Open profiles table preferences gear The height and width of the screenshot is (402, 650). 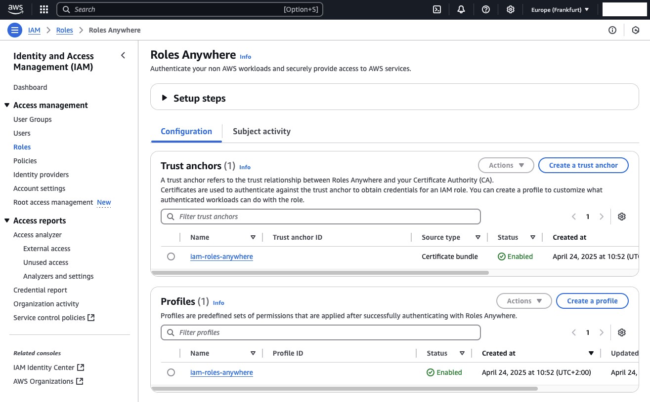[x=622, y=332]
